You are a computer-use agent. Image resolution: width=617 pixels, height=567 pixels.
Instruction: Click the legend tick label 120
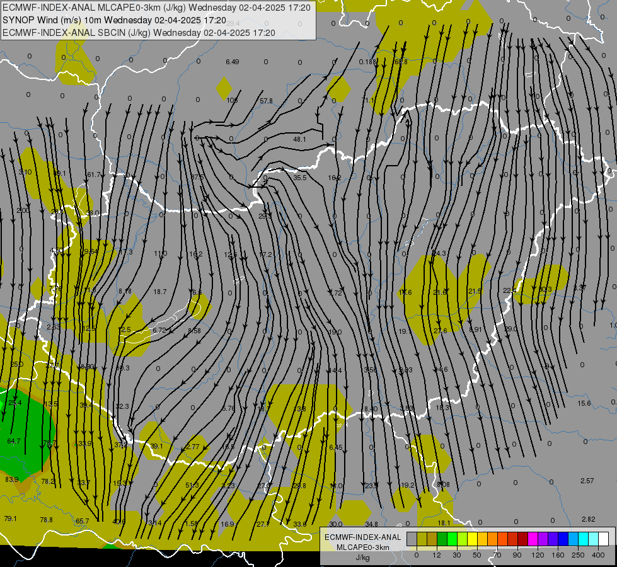pyautogui.click(x=538, y=555)
